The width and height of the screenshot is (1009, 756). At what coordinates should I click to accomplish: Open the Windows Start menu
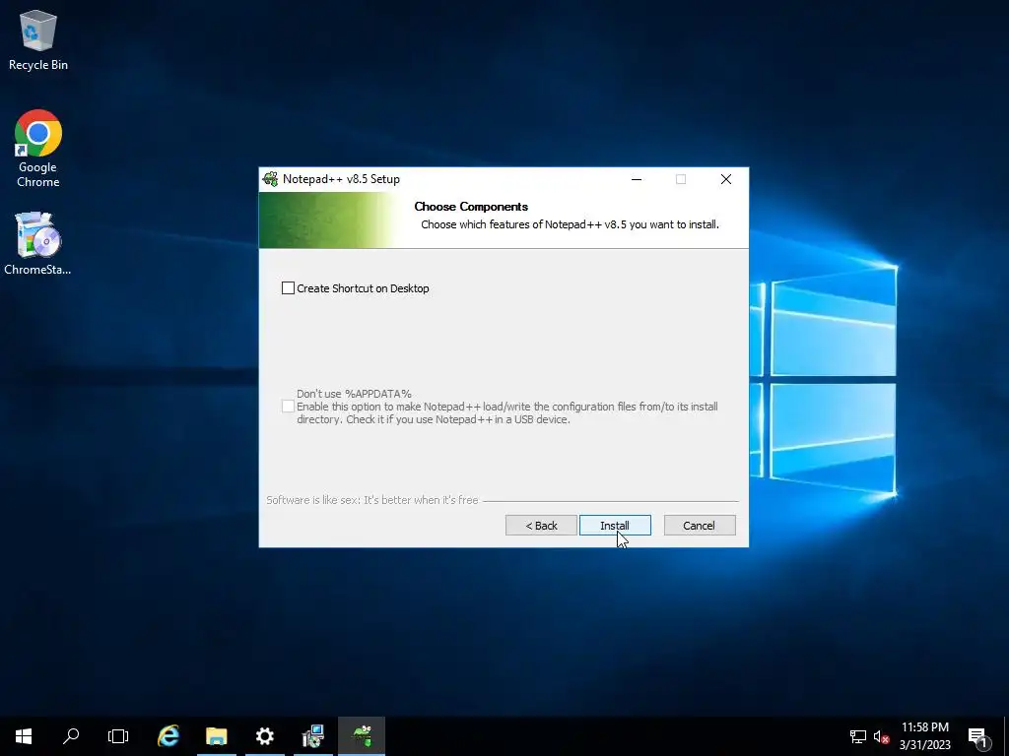click(24, 736)
